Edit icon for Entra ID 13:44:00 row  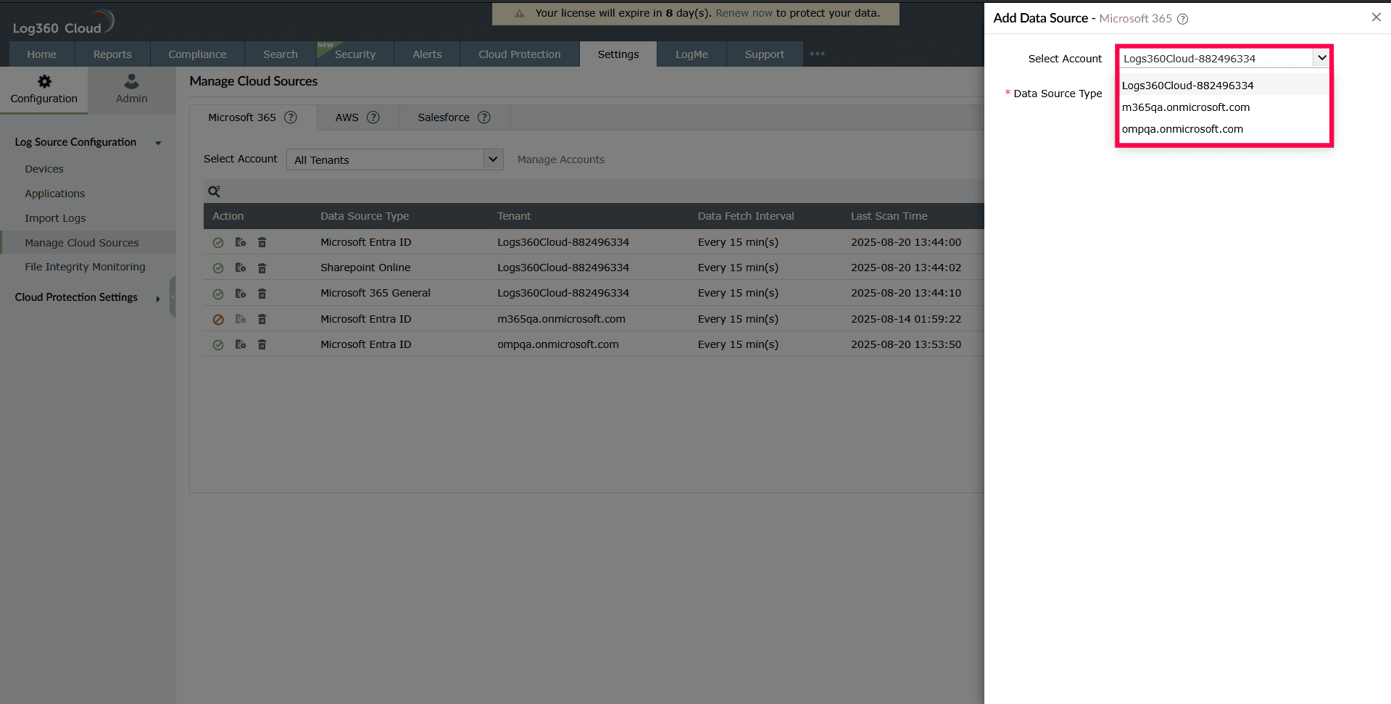coord(241,242)
